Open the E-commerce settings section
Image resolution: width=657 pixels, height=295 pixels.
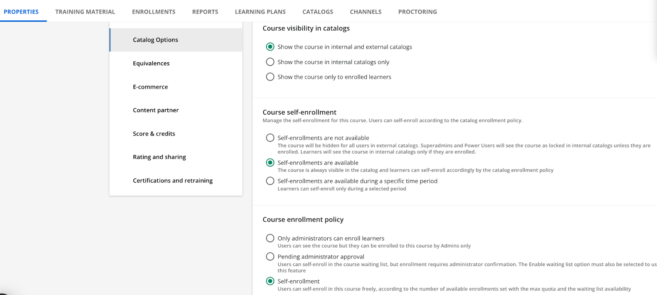150,87
